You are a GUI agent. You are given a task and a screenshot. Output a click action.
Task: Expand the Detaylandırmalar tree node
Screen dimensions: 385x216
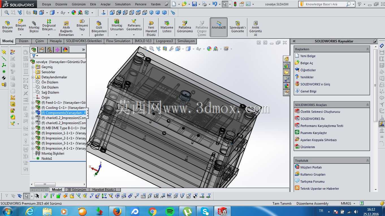[x=33, y=77]
